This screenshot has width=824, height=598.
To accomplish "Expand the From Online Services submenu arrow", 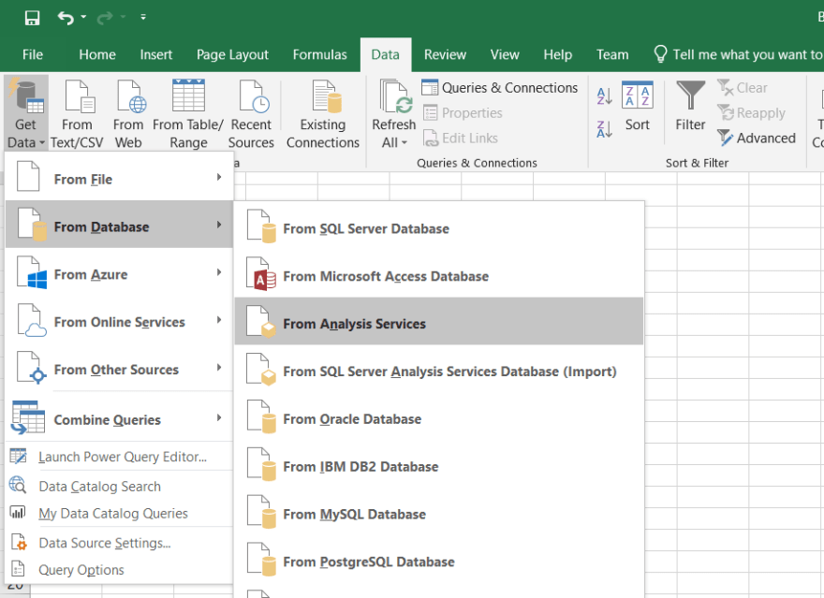I will 219,320.
